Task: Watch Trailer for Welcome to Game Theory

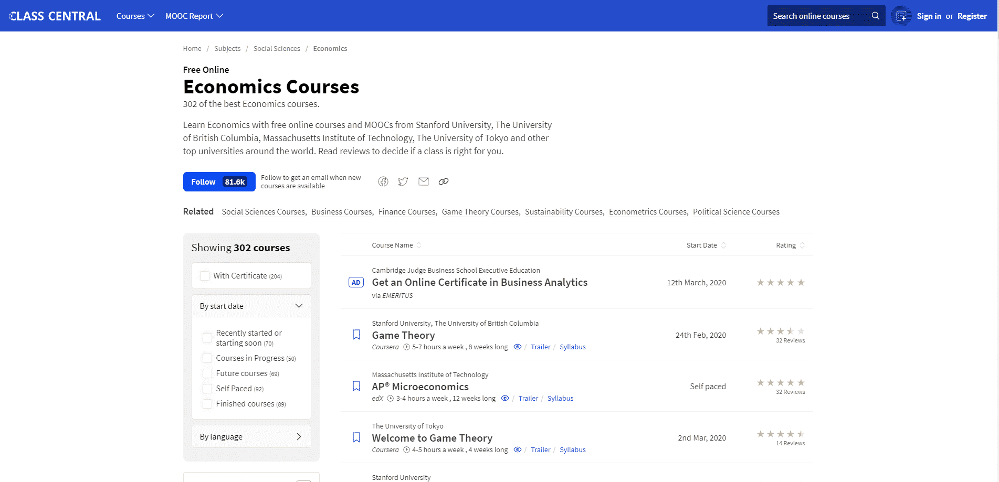Action: click(540, 449)
